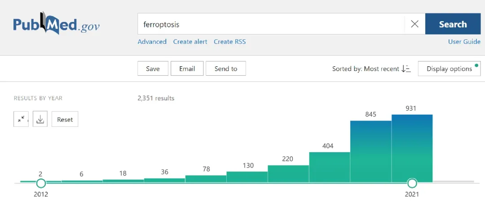Click the 2021 timeline slider handle
Viewport: 485px width, 206px height.
412,183
